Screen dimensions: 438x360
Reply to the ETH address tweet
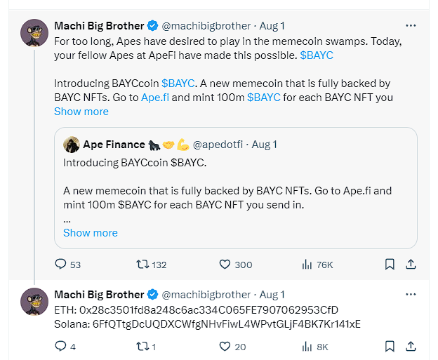(61, 346)
